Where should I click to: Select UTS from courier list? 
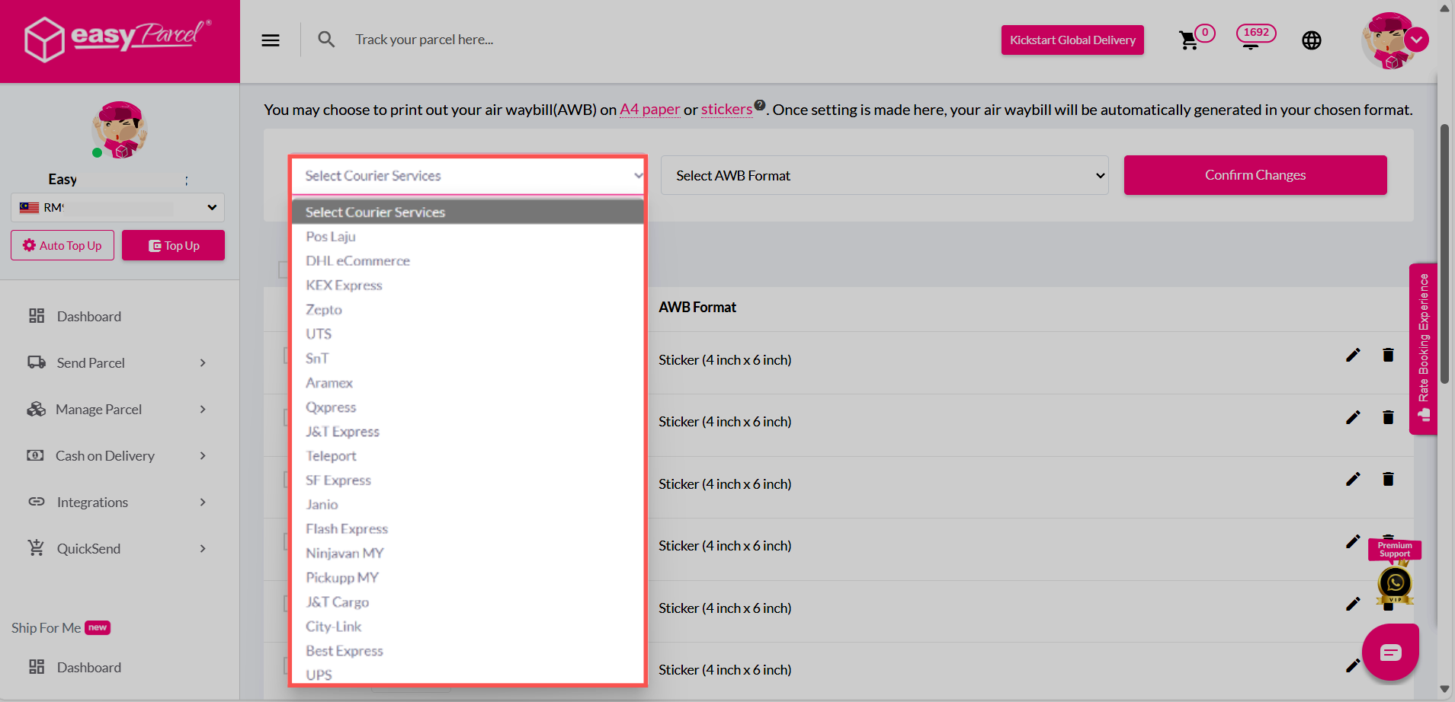click(x=468, y=334)
